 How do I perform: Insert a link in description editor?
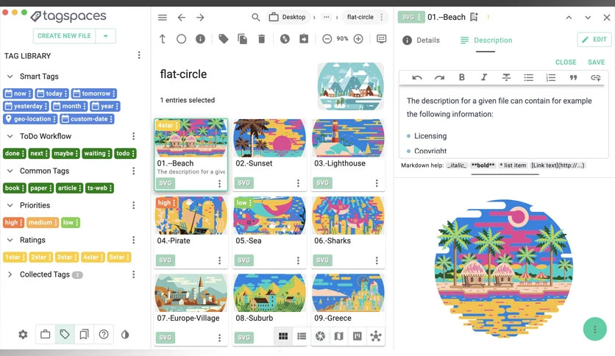596,77
